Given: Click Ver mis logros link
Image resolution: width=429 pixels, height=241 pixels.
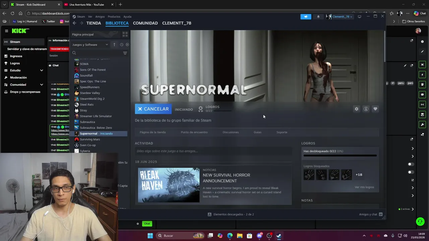Looking at the screenshot, I should click(x=364, y=187).
